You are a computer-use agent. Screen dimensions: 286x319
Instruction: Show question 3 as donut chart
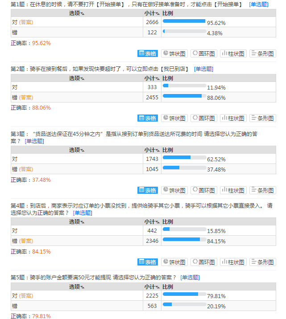coord(204,190)
